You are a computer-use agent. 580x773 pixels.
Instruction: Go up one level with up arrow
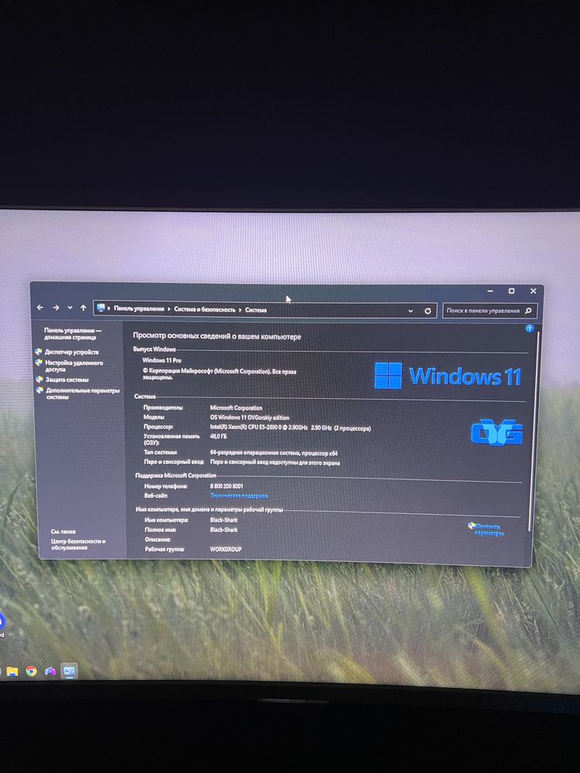click(84, 308)
